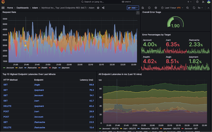Toggle /account series in Request Rate legend
Viewport: 212px width, 132px height.
(9, 68)
